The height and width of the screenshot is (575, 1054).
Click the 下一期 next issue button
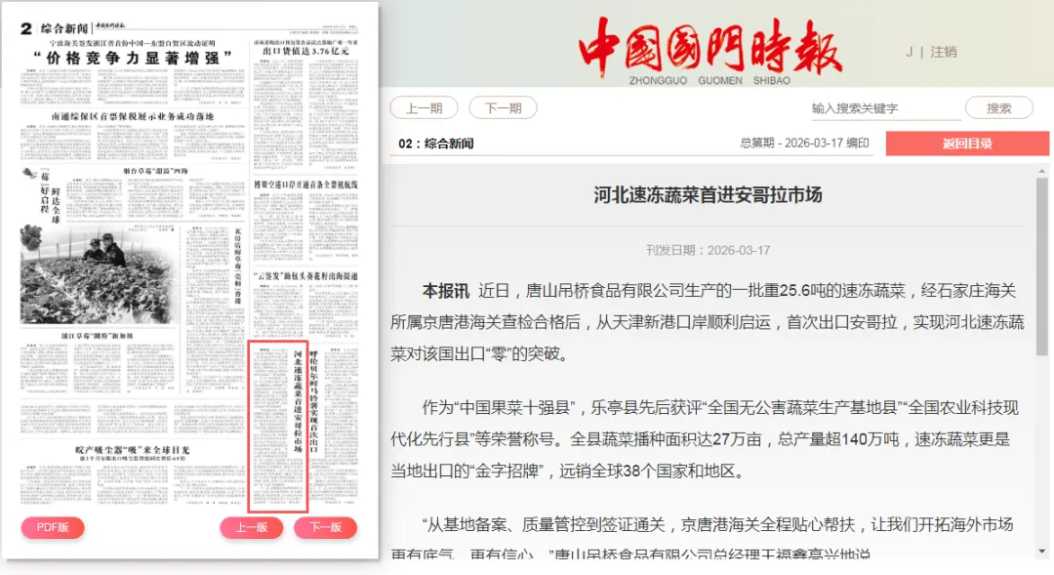[x=503, y=108]
